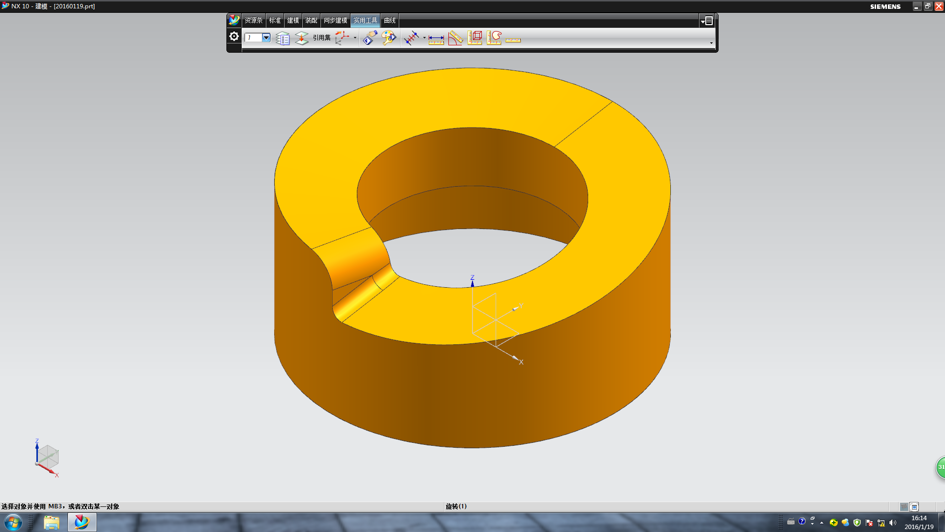Show hidden tray icons arrow
Viewport: 945px width, 532px height.
coord(821,523)
